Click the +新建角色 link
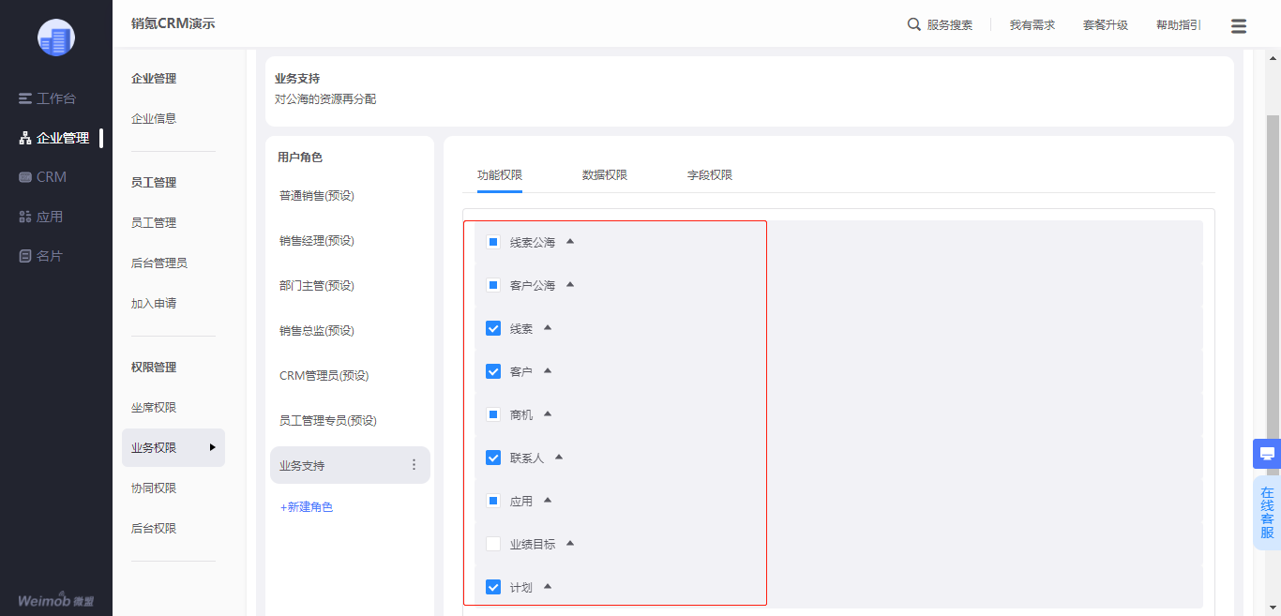 [307, 507]
